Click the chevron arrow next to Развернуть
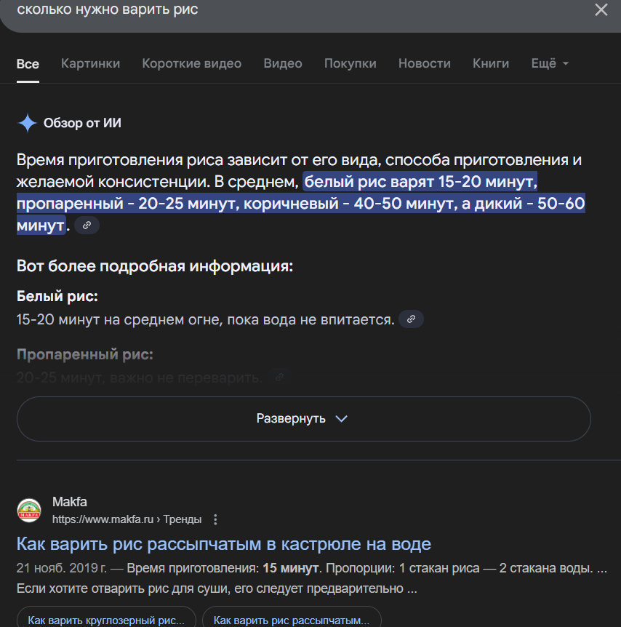The width and height of the screenshot is (621, 627). (341, 419)
